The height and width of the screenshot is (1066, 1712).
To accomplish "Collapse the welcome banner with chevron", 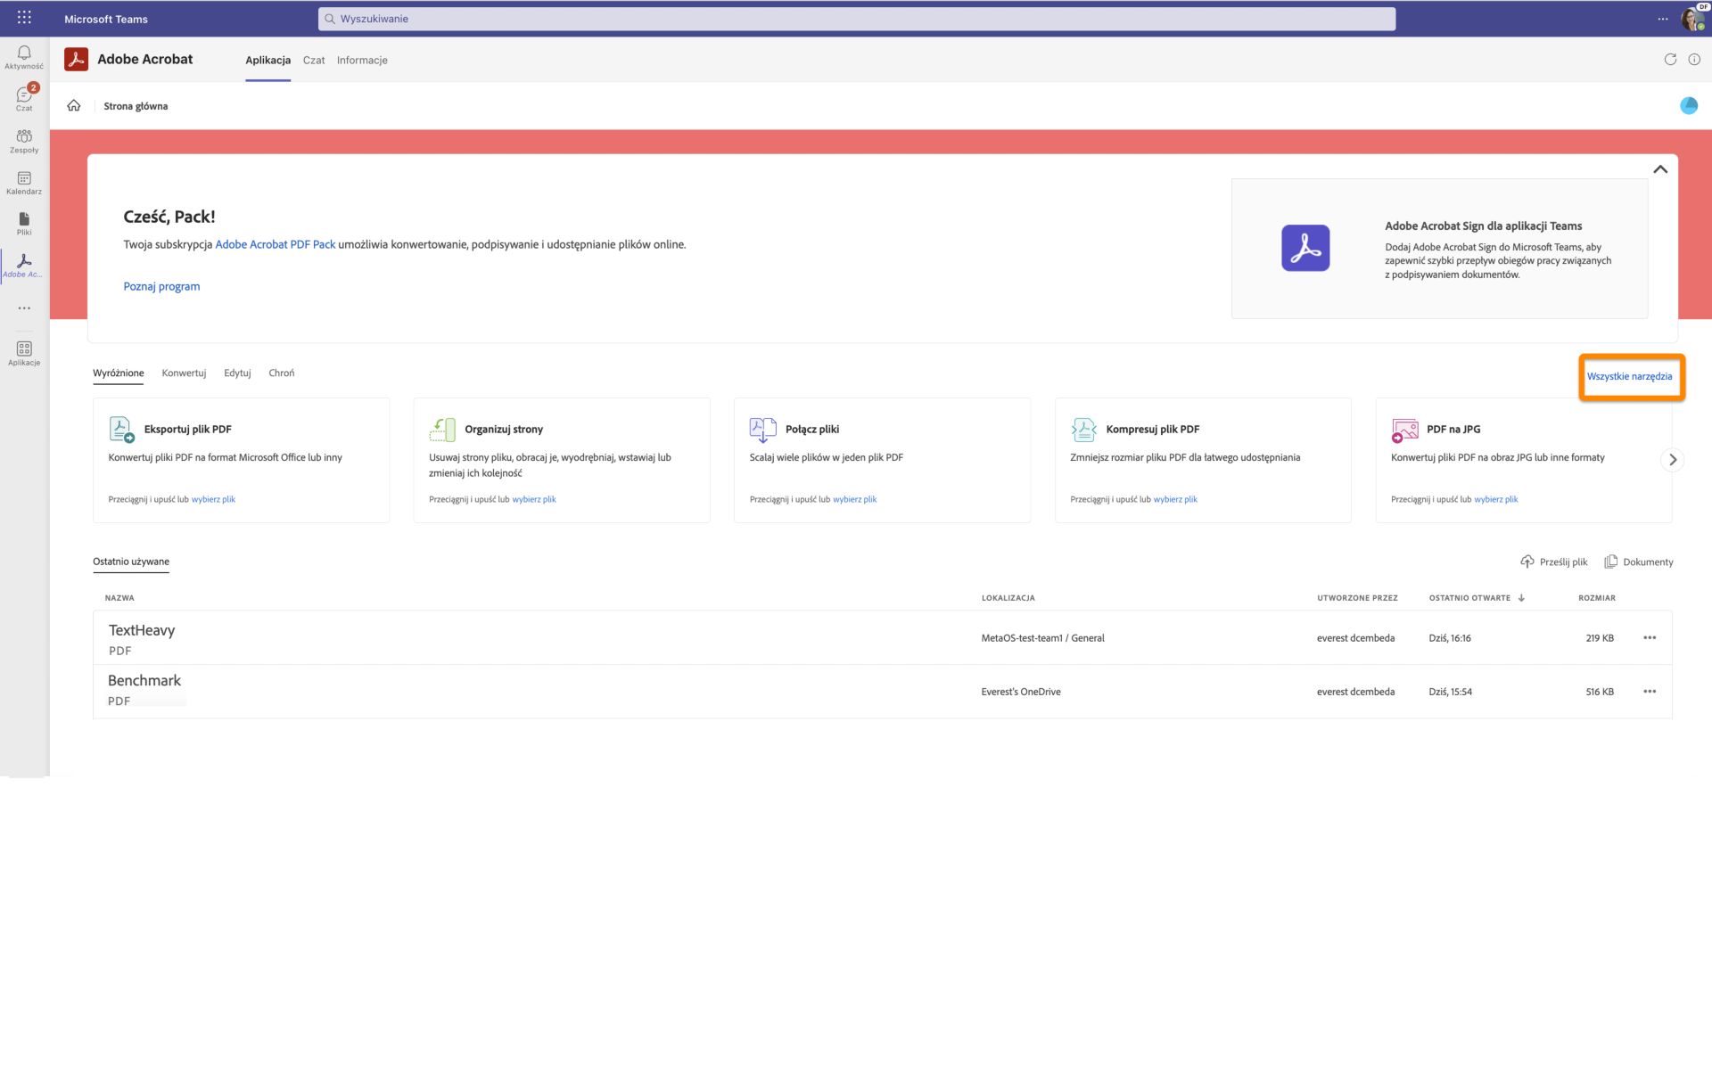I will coord(1660,169).
